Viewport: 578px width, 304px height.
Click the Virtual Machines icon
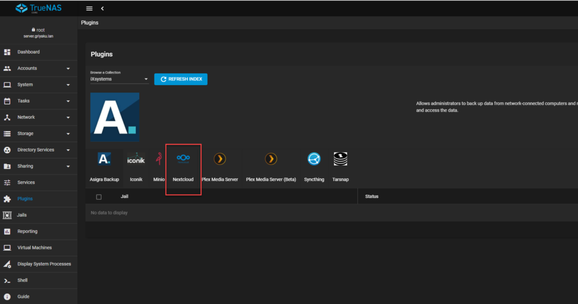point(7,247)
